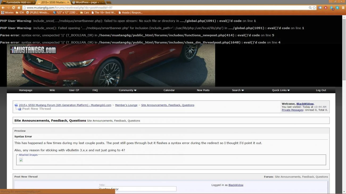The image size is (346, 194).
Task: Click the address bar URL field
Action: pos(165,8)
